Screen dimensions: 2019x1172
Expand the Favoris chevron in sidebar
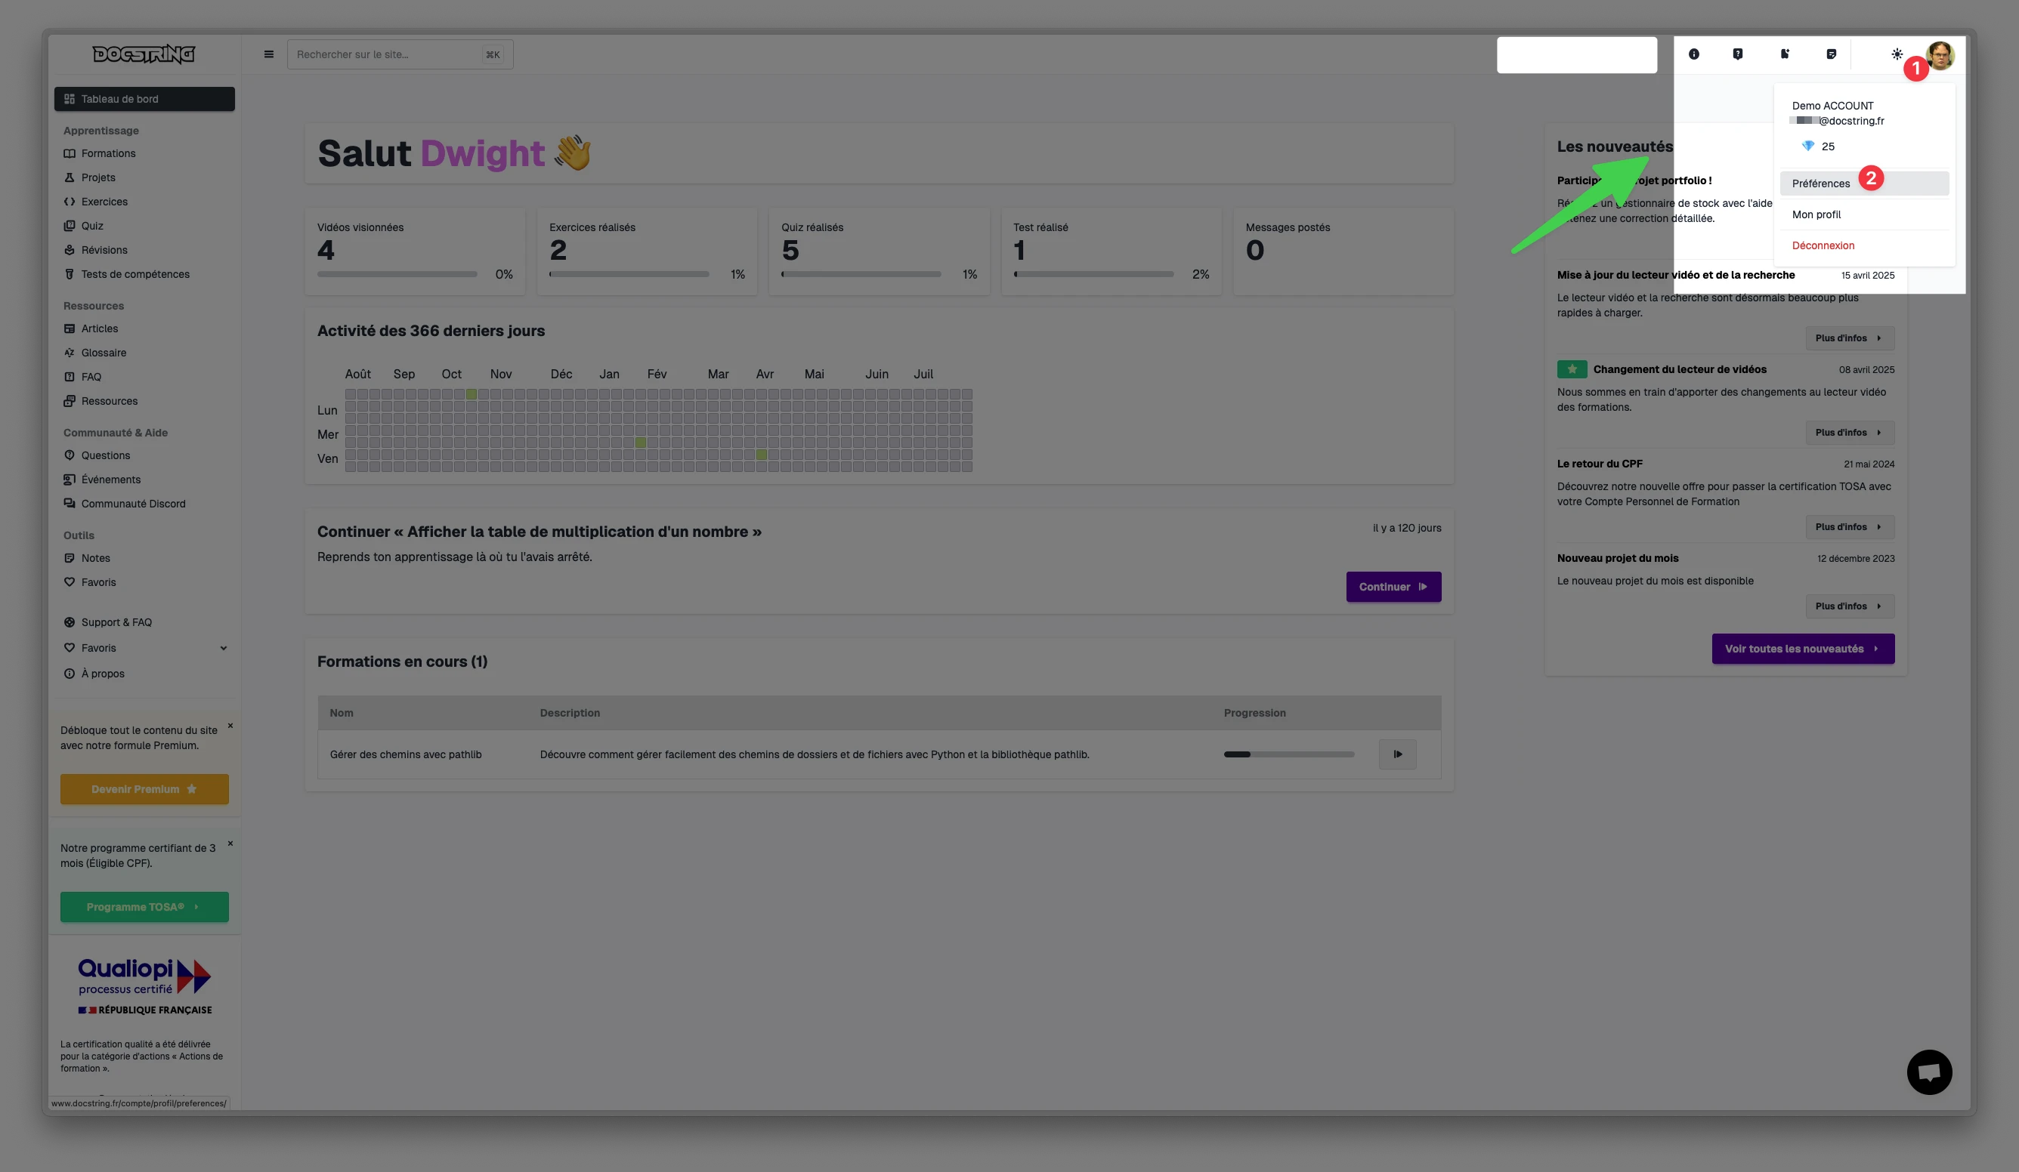[224, 649]
